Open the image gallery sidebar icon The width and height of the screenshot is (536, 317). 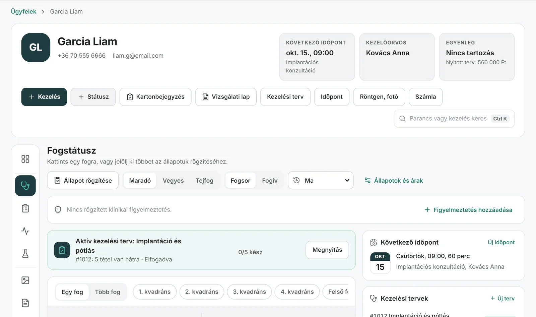point(25,280)
